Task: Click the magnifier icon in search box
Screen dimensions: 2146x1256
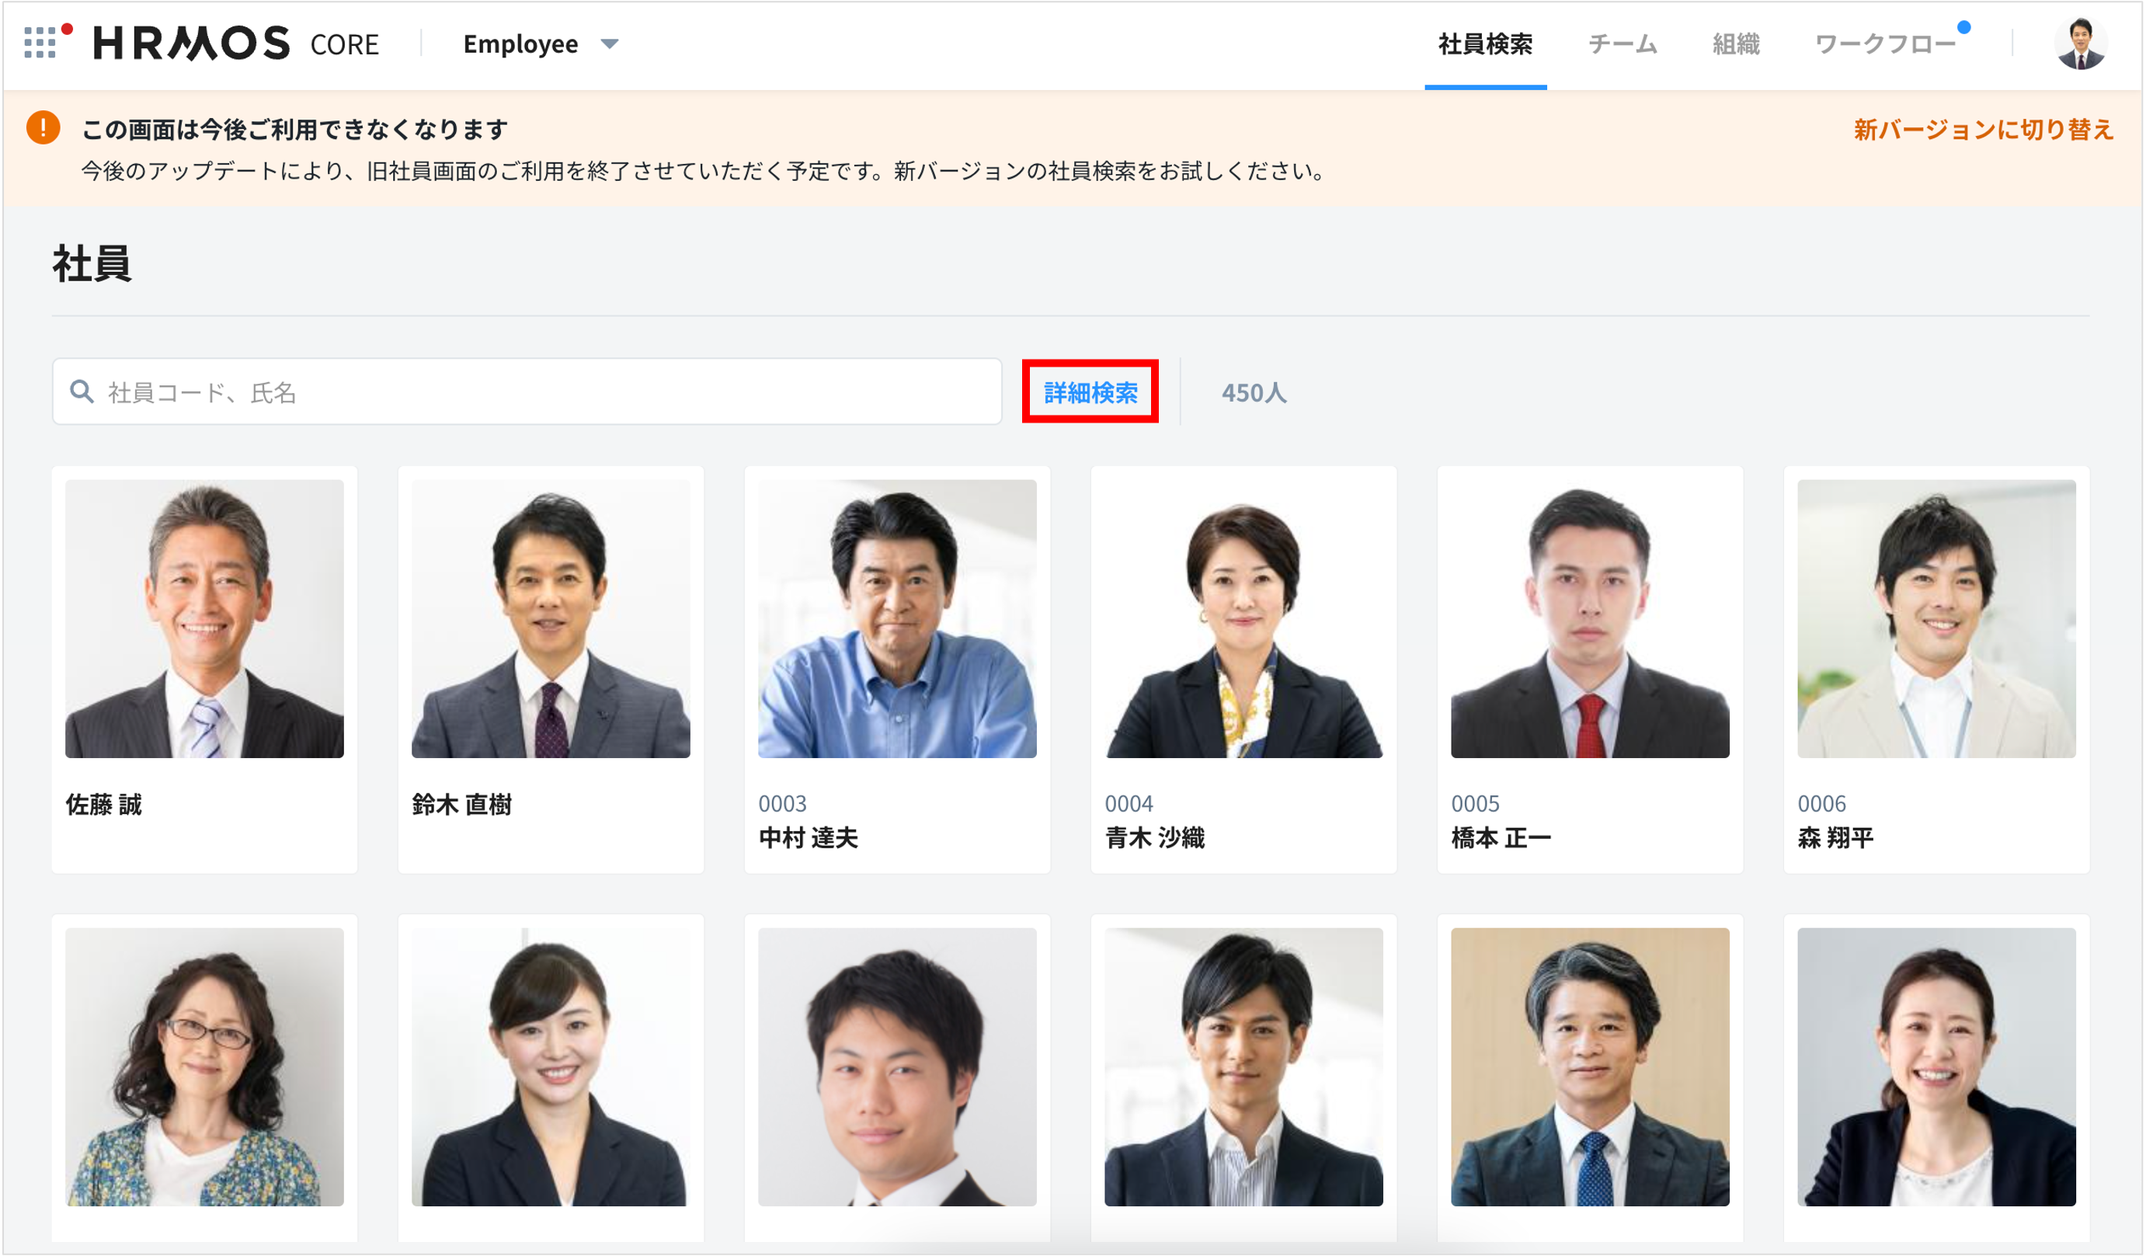Action: pyautogui.click(x=81, y=391)
